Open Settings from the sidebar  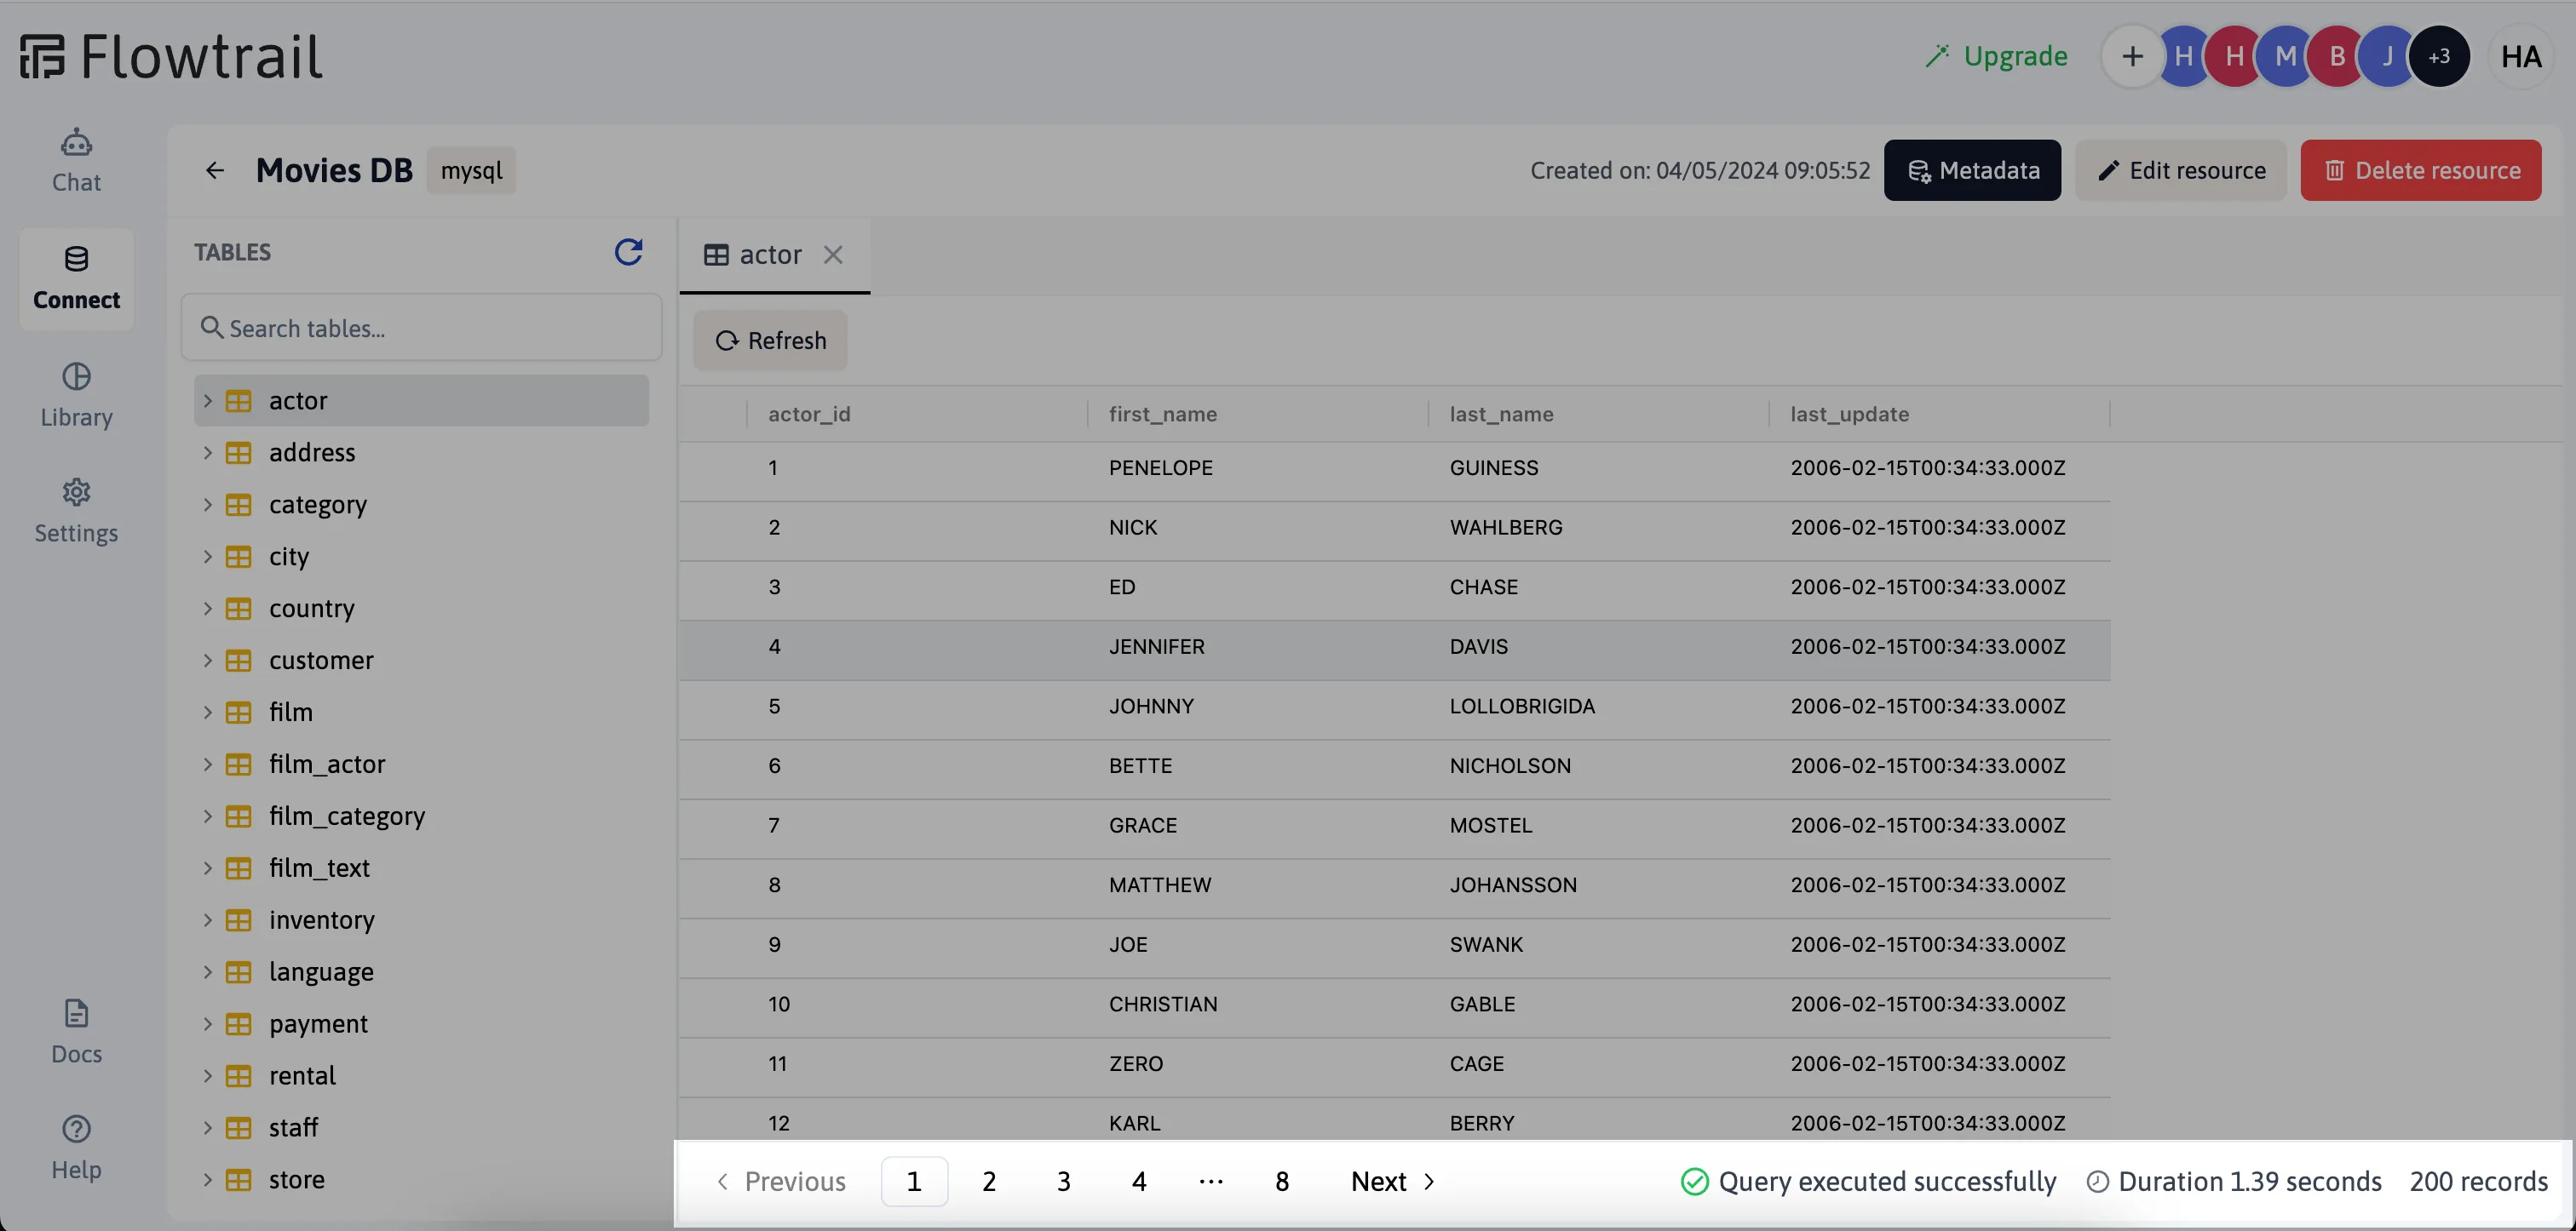[76, 512]
